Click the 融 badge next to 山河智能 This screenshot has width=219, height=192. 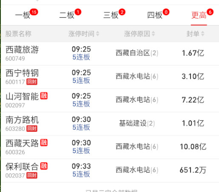point(44,96)
